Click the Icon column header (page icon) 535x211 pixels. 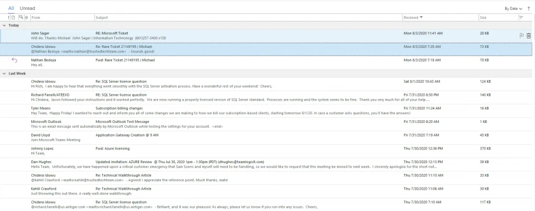14,18
